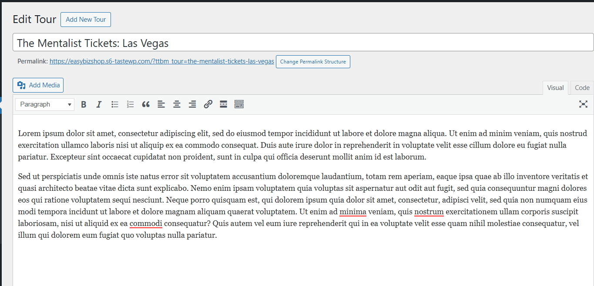Open the insert/edit link tool
Viewport: 594px width, 286px height.
(208, 104)
